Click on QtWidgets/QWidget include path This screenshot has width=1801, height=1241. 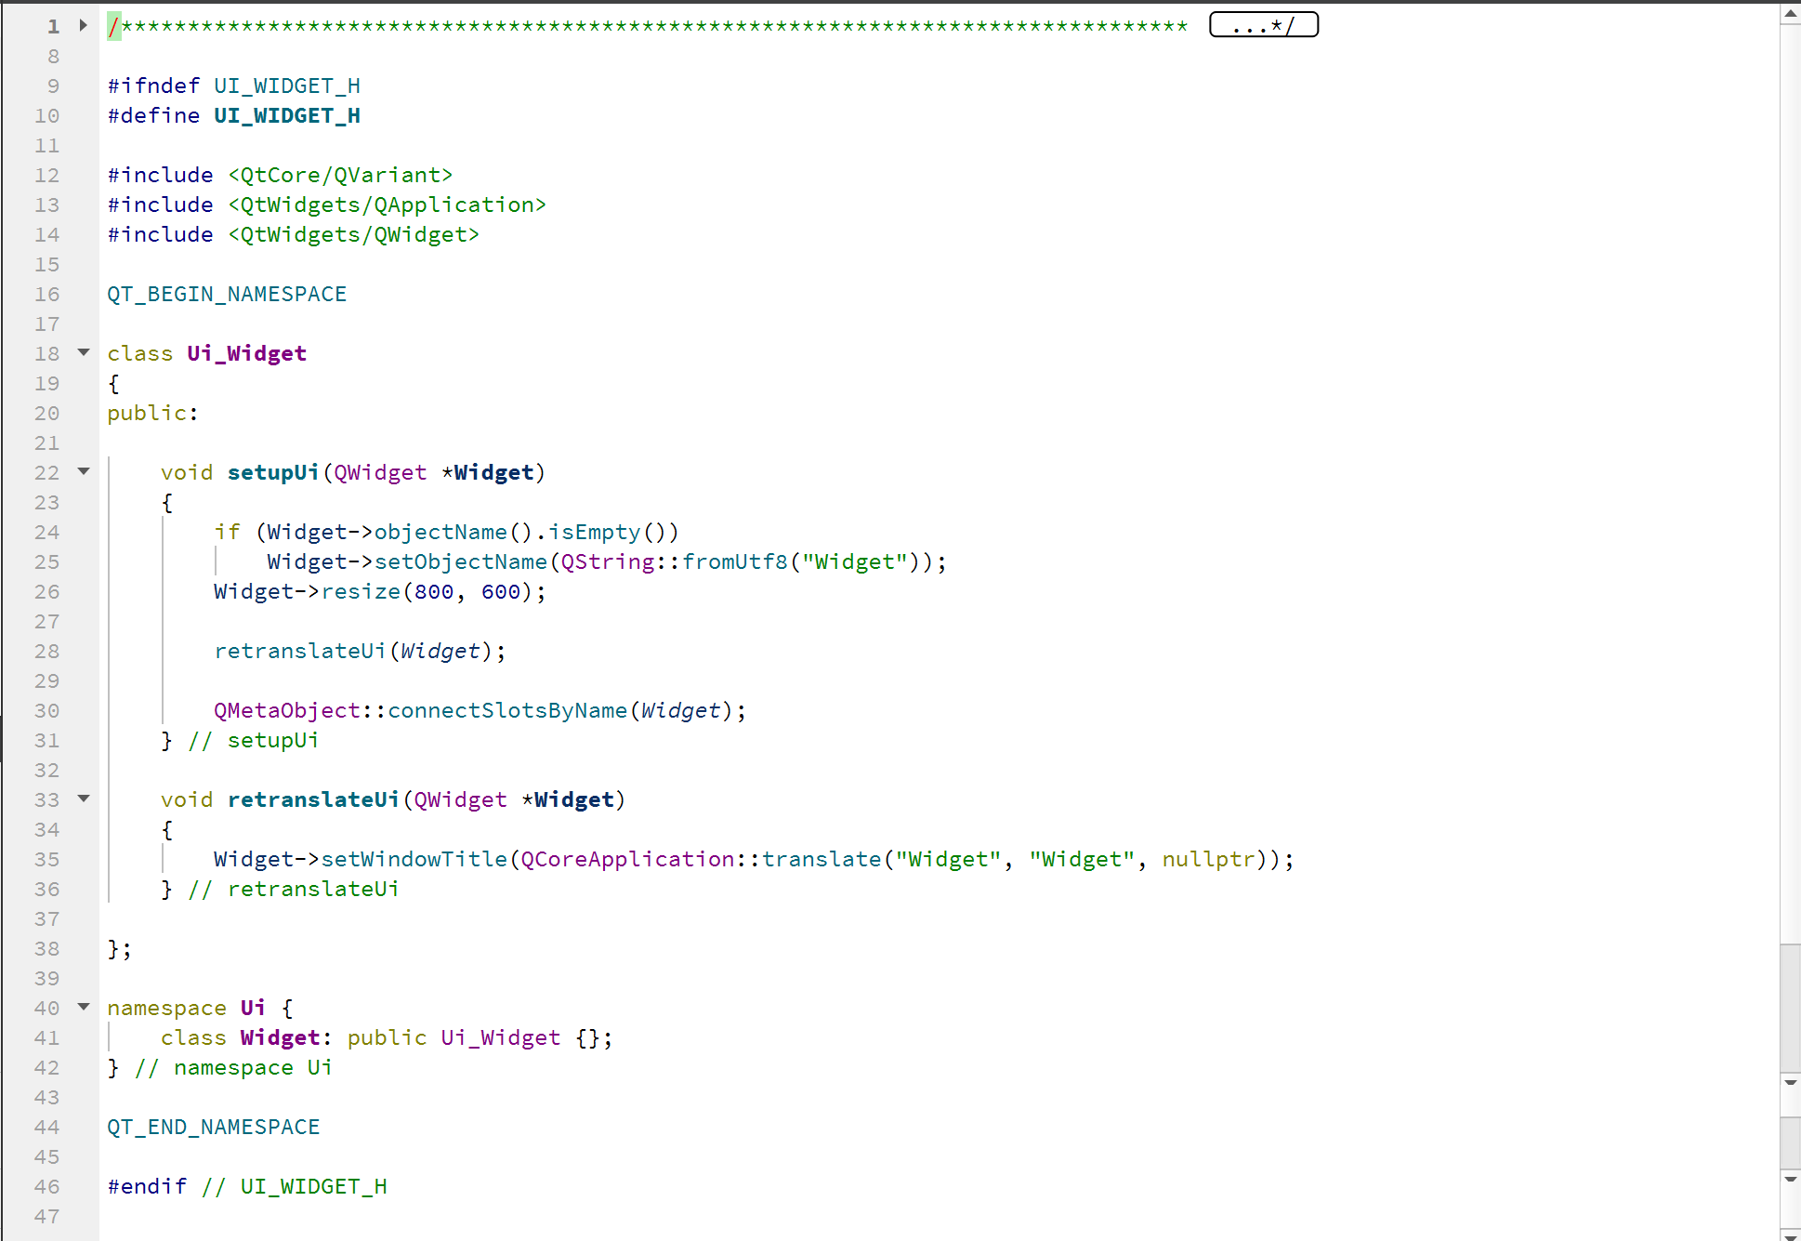[x=353, y=235]
